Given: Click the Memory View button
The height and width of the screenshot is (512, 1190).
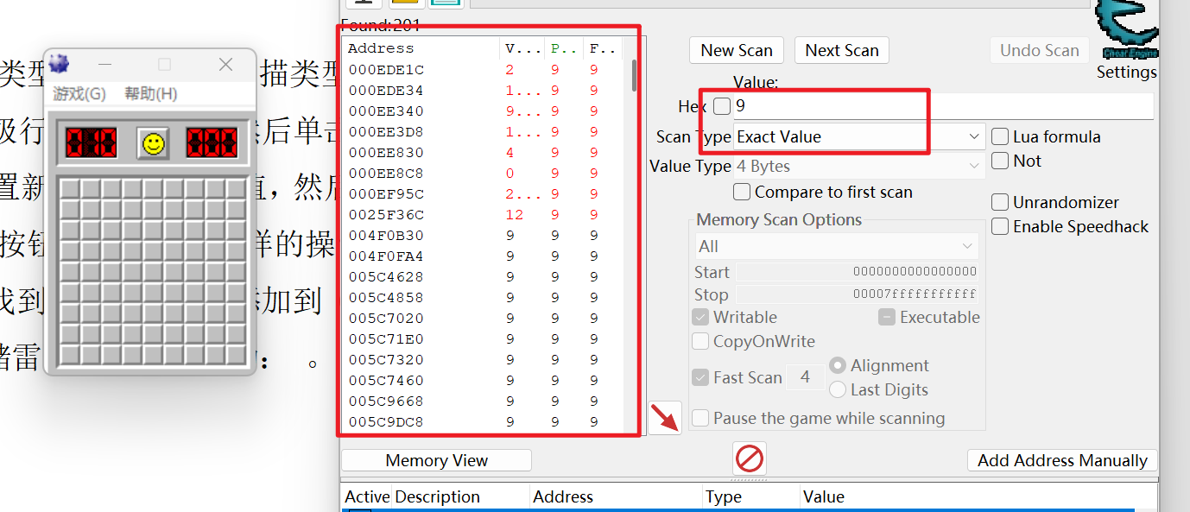Looking at the screenshot, I should pos(436,460).
